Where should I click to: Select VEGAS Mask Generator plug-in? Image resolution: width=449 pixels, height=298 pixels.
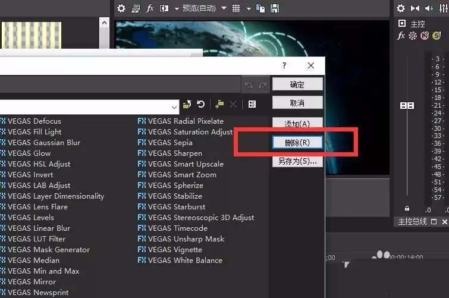(x=45, y=250)
